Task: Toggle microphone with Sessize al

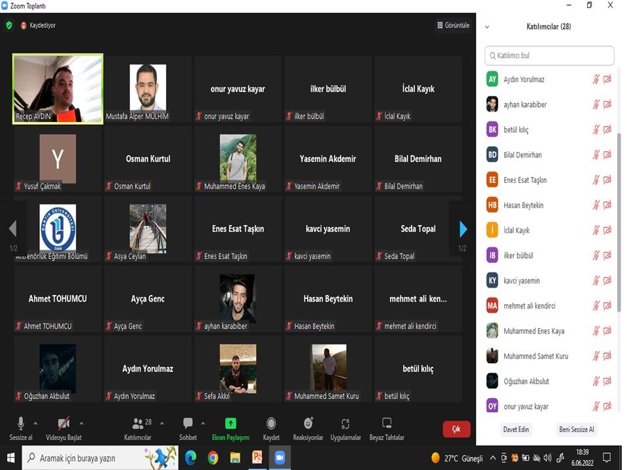Action: [21, 424]
